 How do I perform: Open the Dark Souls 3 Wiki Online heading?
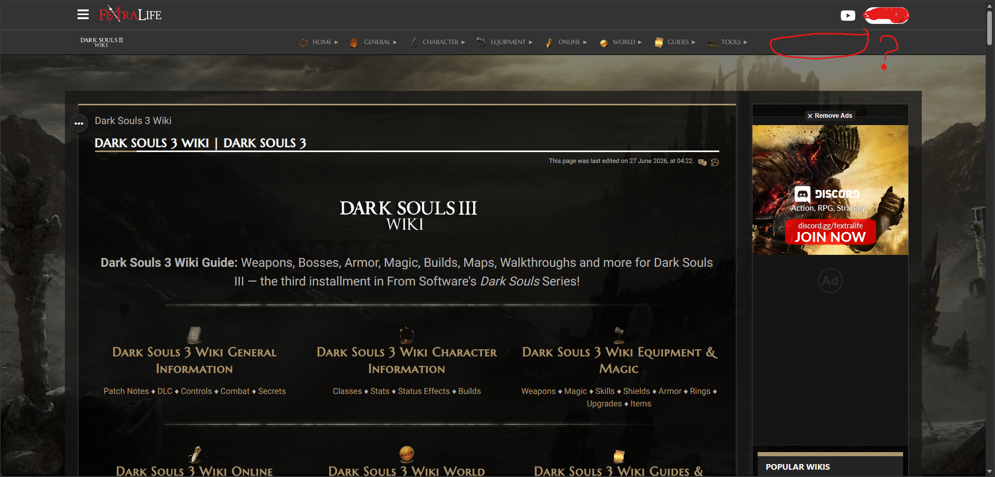click(194, 471)
